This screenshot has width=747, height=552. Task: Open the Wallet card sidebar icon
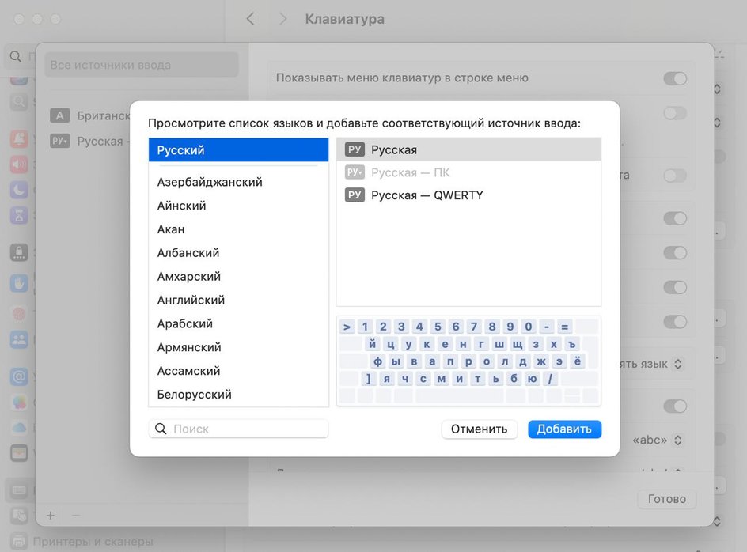pos(19,453)
